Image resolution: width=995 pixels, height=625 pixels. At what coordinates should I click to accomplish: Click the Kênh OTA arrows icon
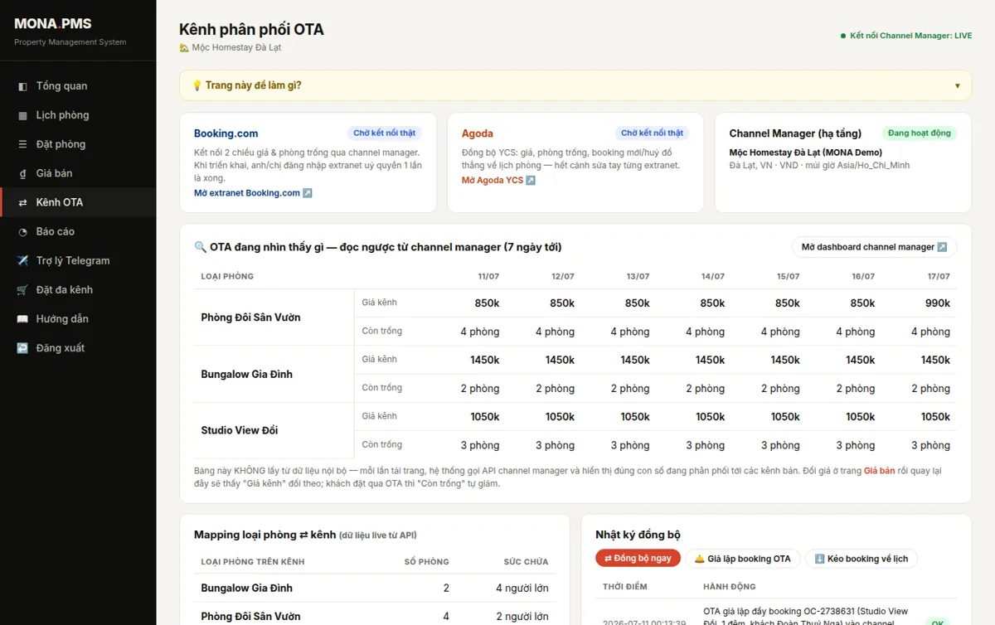click(22, 202)
